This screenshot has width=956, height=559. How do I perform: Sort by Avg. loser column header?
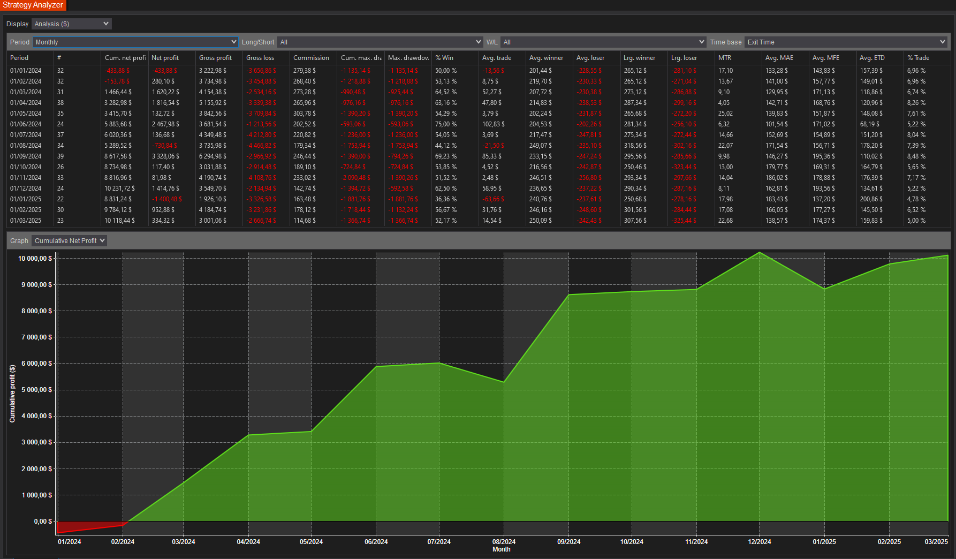tap(596, 58)
